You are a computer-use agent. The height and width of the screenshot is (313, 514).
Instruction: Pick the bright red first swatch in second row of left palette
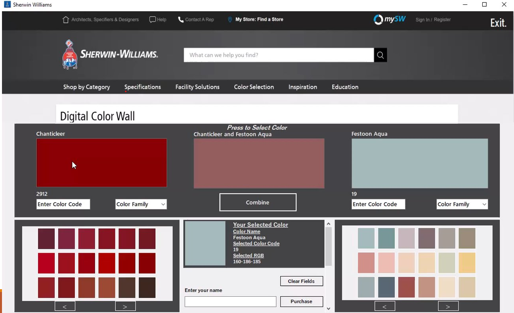(x=46, y=263)
